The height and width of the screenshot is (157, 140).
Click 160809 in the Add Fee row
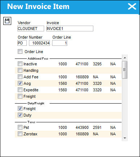tap(82, 77)
